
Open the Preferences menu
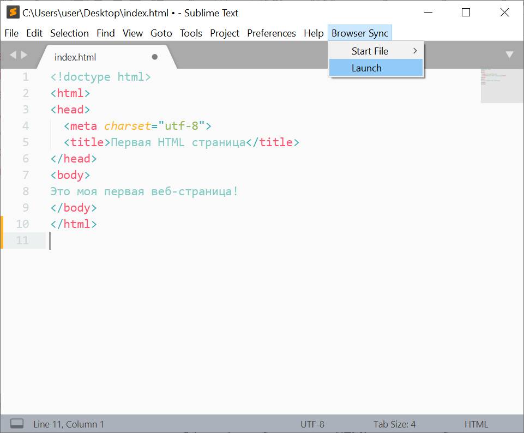(271, 33)
